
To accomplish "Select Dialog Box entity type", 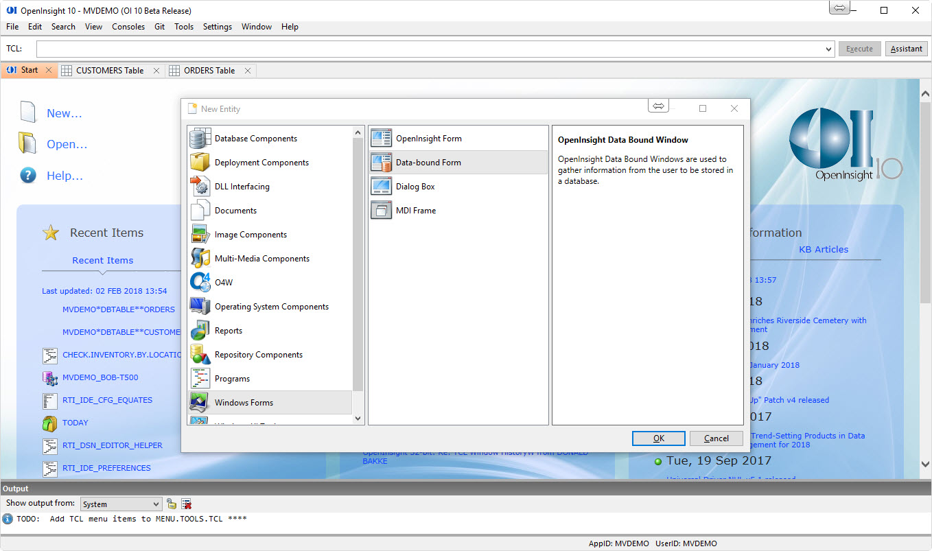I will pos(458,187).
